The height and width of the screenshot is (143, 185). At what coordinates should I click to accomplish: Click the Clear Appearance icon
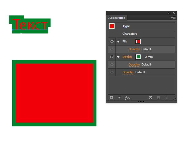coord(150,97)
